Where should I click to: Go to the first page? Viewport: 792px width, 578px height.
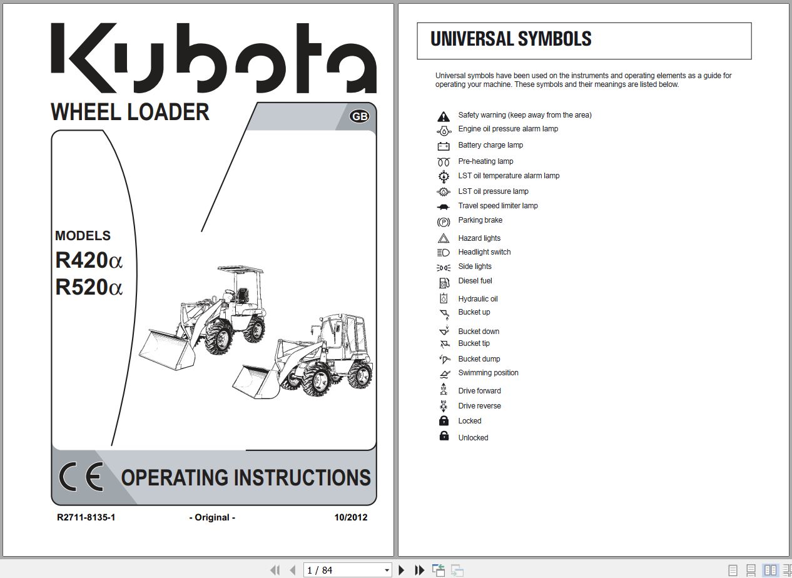click(x=275, y=570)
